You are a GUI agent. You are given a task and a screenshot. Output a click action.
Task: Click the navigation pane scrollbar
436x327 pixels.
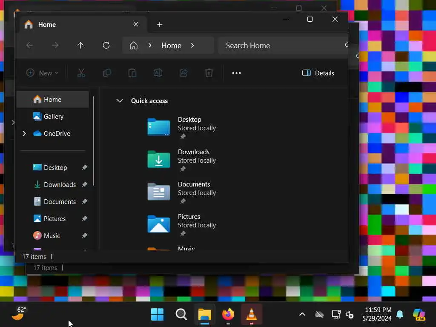(93, 141)
